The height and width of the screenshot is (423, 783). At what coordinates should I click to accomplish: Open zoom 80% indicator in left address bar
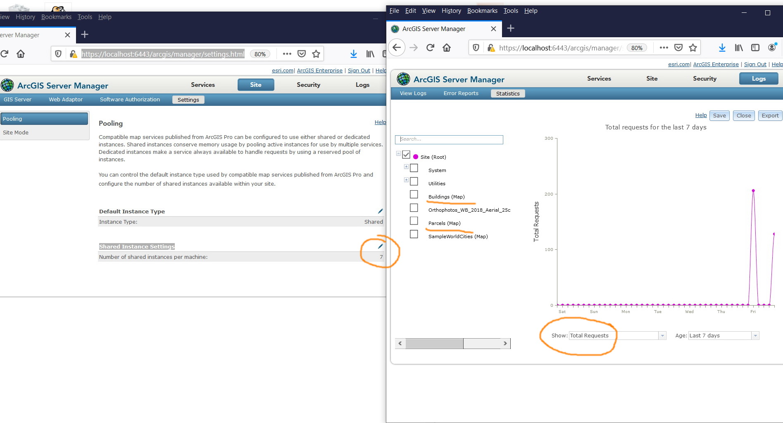(x=260, y=54)
